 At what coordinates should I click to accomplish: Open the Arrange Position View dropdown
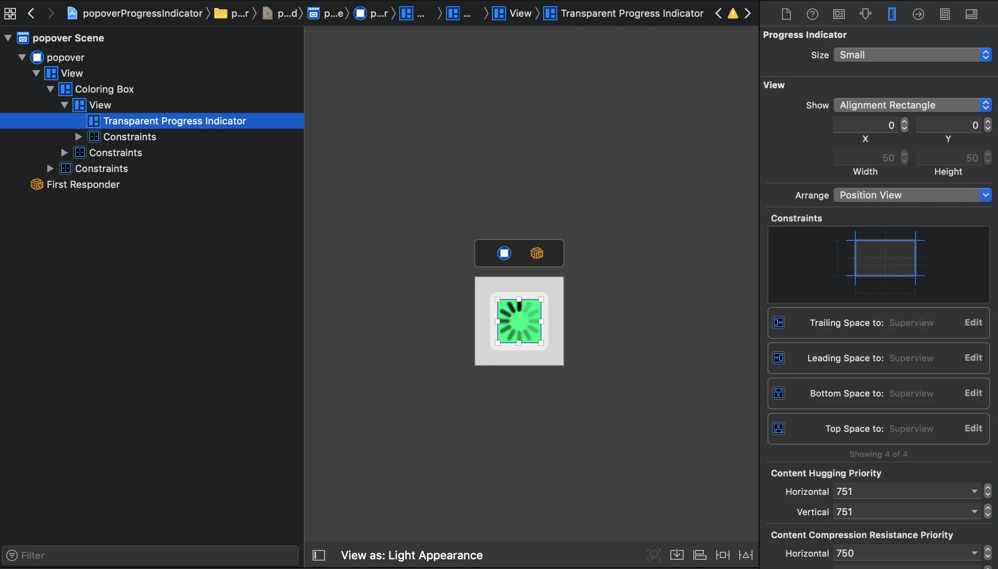[912, 195]
